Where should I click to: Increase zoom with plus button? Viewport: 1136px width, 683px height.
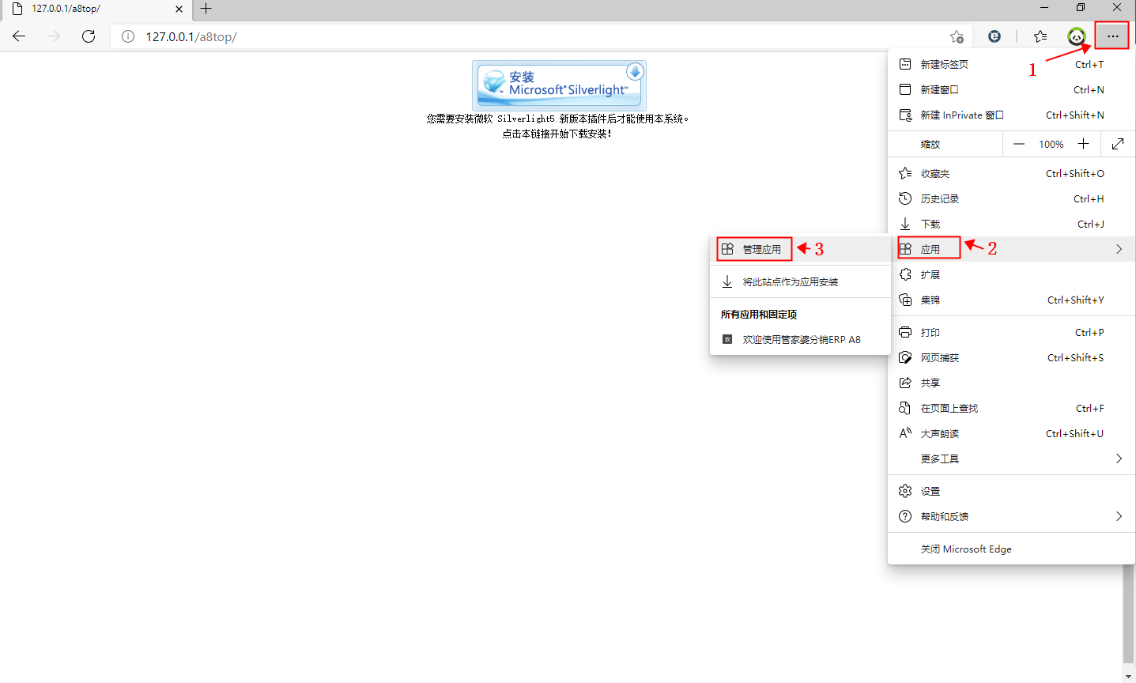pyautogui.click(x=1083, y=144)
